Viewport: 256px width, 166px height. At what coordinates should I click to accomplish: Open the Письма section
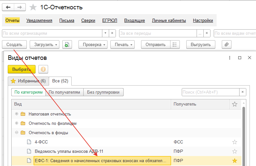[x=67, y=20]
